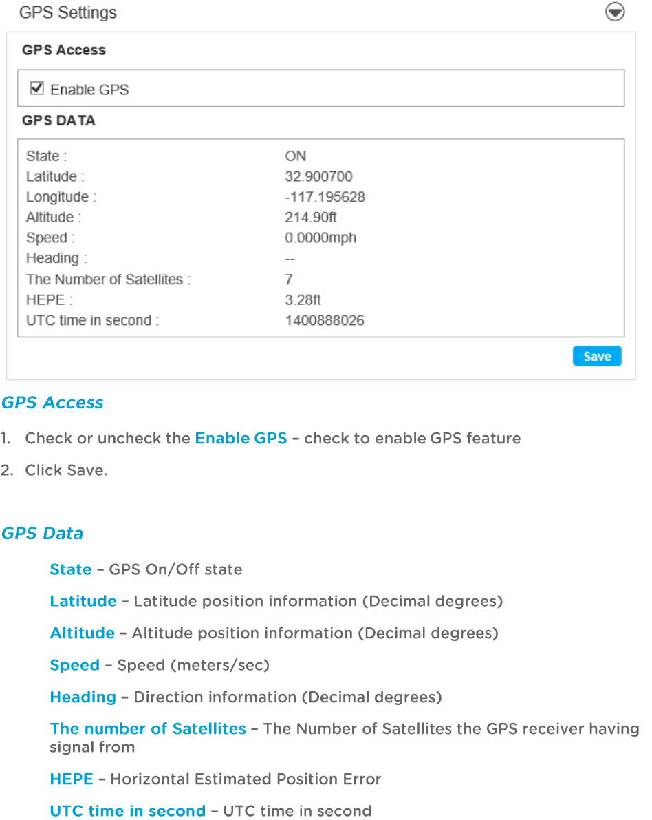Image resolution: width=652 pixels, height=820 pixels.
Task: Click the "The Number of Satellites :" row label
Action: 108,280
